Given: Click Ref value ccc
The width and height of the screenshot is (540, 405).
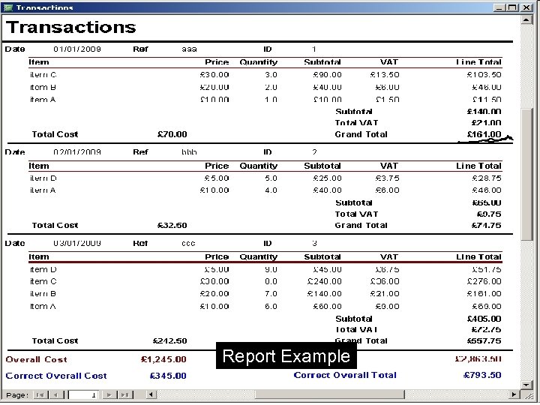Looking at the screenshot, I should tap(188, 244).
